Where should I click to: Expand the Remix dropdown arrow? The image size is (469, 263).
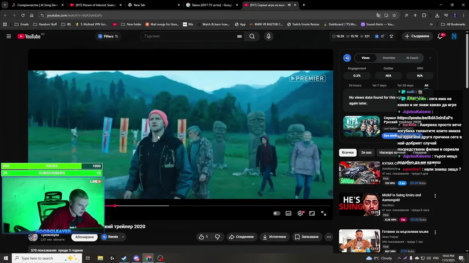(123, 237)
